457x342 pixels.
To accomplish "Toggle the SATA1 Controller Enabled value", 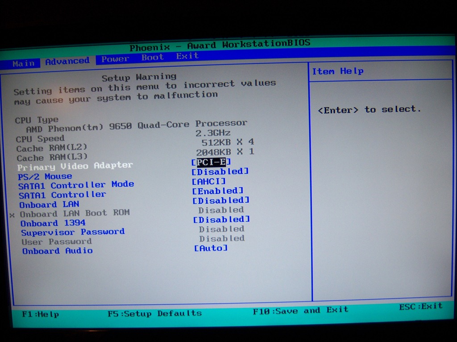I will (x=218, y=191).
